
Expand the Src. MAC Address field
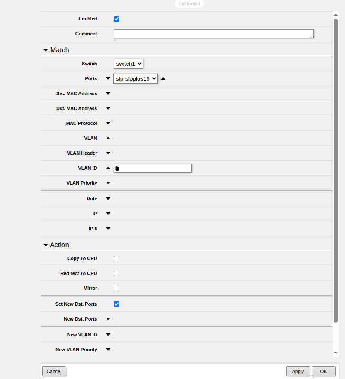pyautogui.click(x=108, y=93)
